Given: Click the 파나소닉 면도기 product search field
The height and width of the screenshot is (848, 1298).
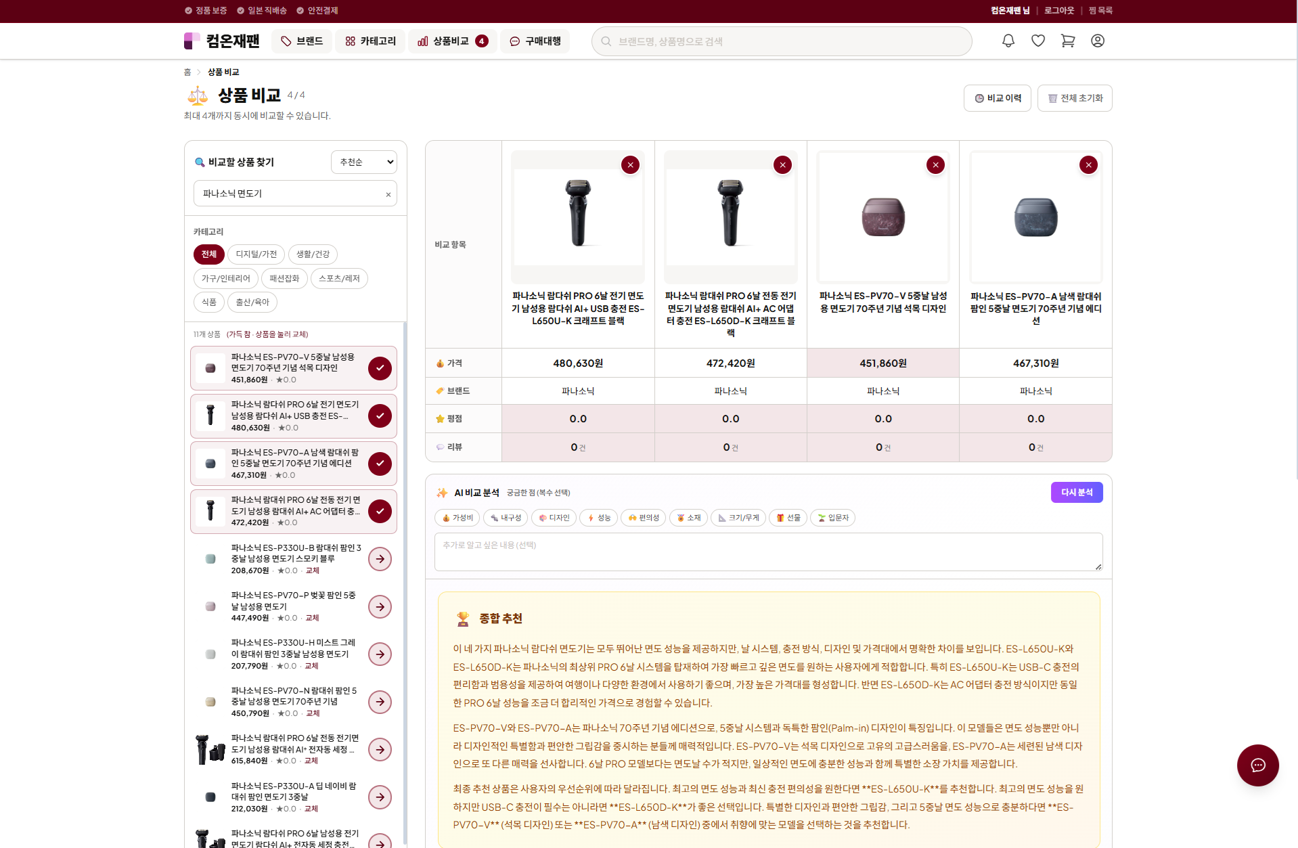Looking at the screenshot, I should click(x=295, y=194).
